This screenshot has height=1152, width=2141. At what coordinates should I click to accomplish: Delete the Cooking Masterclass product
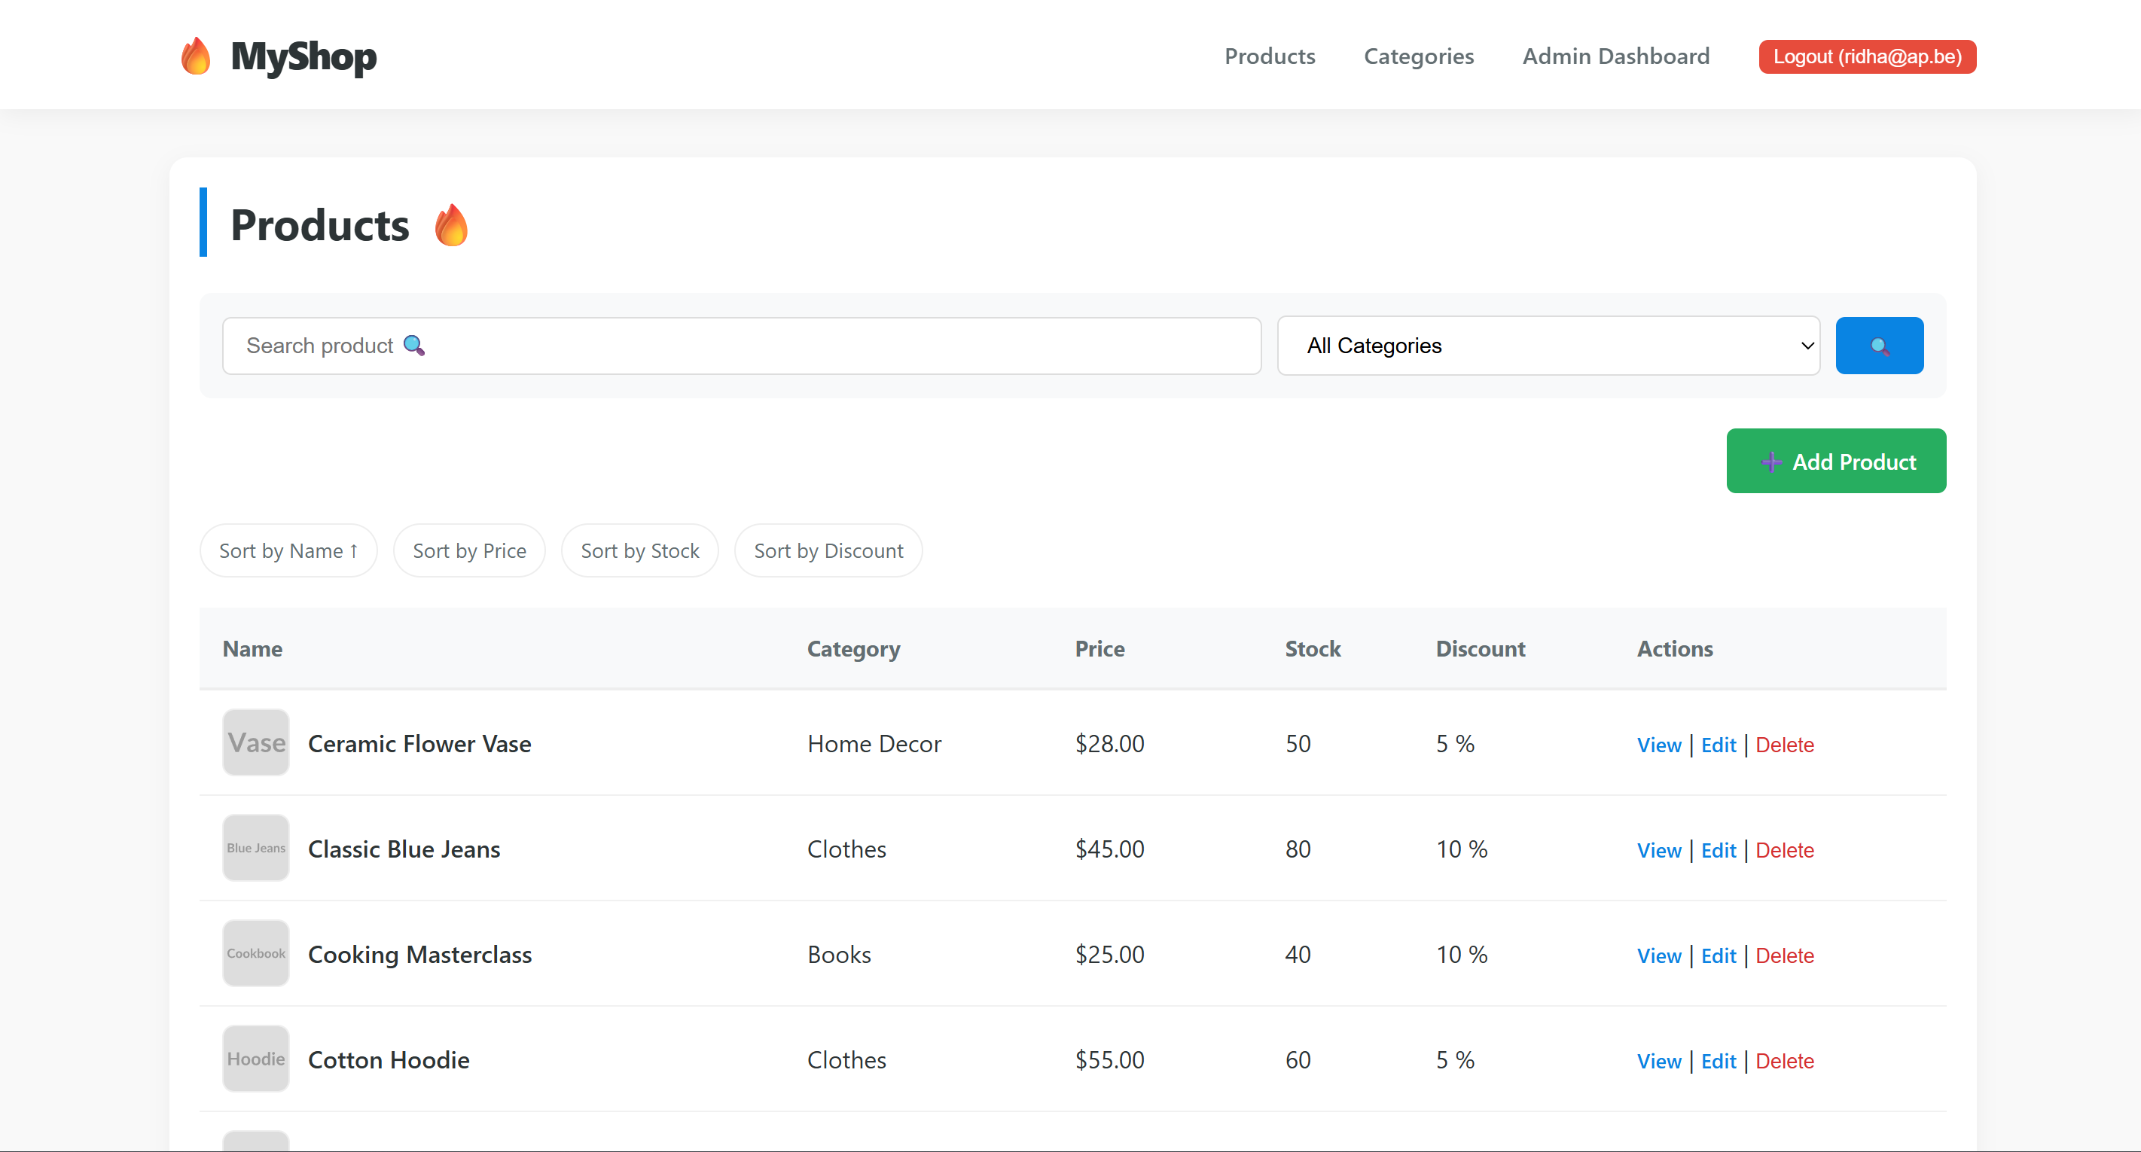(1785, 955)
